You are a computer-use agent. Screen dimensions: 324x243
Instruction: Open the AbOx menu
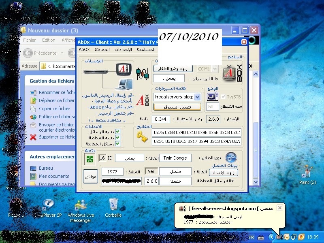tap(84, 49)
